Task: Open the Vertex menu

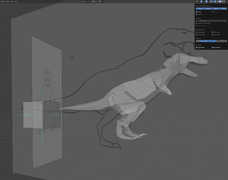Action: click(x=2, y=1)
